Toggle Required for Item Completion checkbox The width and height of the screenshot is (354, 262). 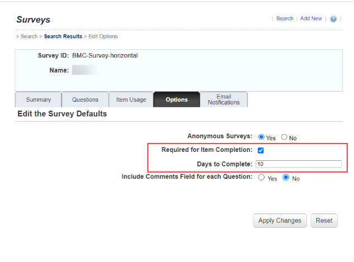pyautogui.click(x=261, y=150)
